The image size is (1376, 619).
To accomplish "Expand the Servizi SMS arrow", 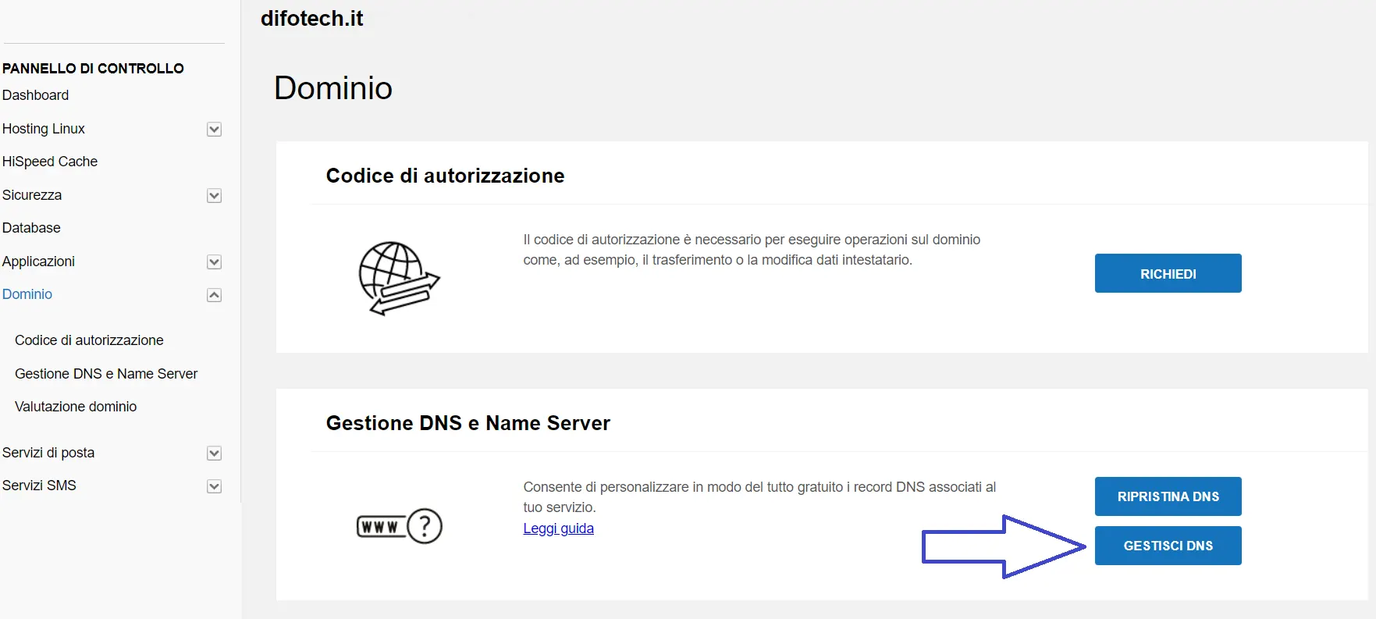I will pos(214,486).
